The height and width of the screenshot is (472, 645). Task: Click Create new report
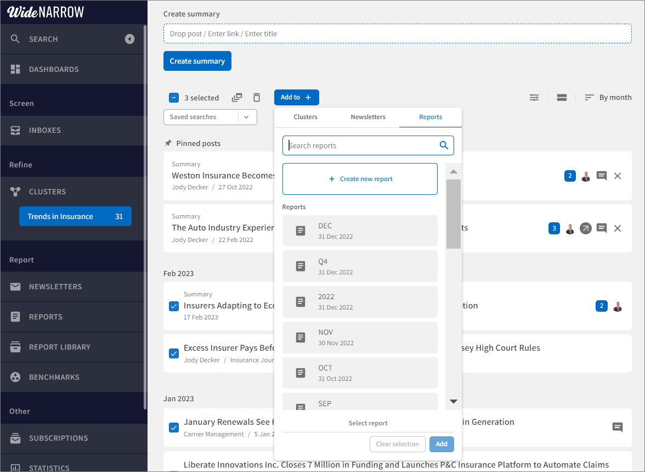pos(360,178)
